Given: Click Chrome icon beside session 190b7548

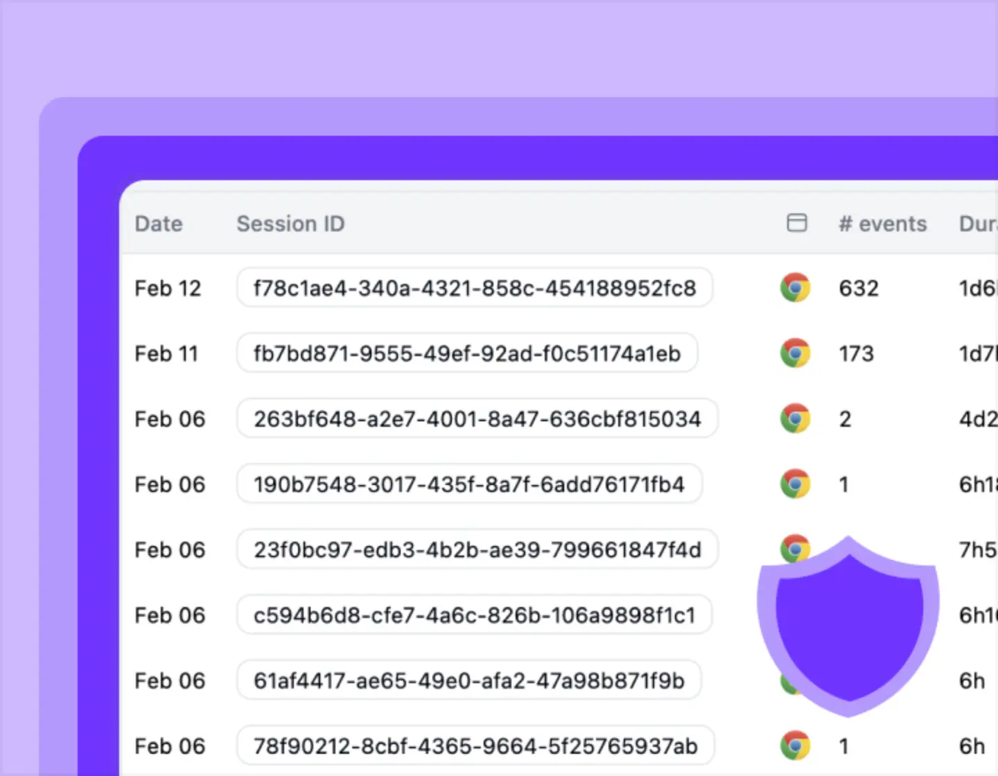Looking at the screenshot, I should coord(795,484).
